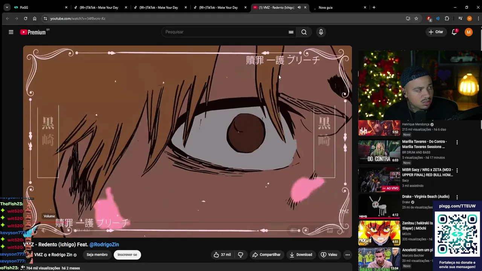Open options for Marília Tavares Do Contra video
Image resolution: width=482 pixels, height=271 pixels.
(457, 143)
